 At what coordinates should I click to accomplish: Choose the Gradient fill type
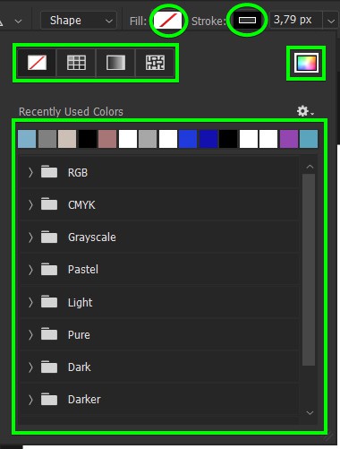(x=115, y=63)
